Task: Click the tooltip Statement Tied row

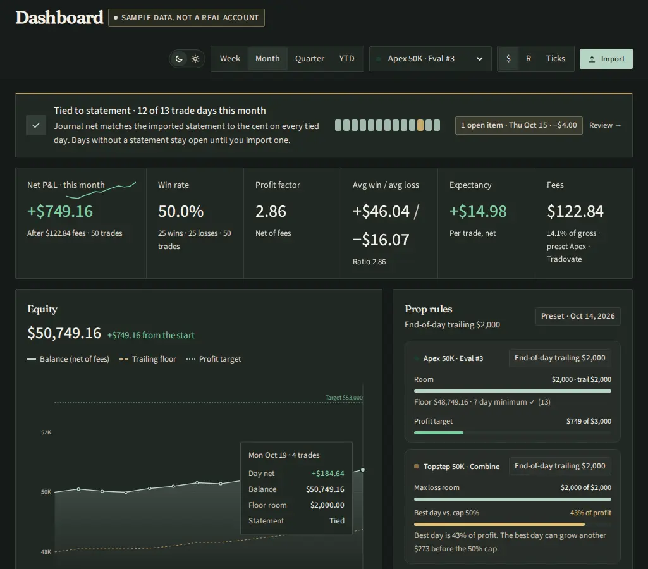Action: pyautogui.click(x=296, y=521)
